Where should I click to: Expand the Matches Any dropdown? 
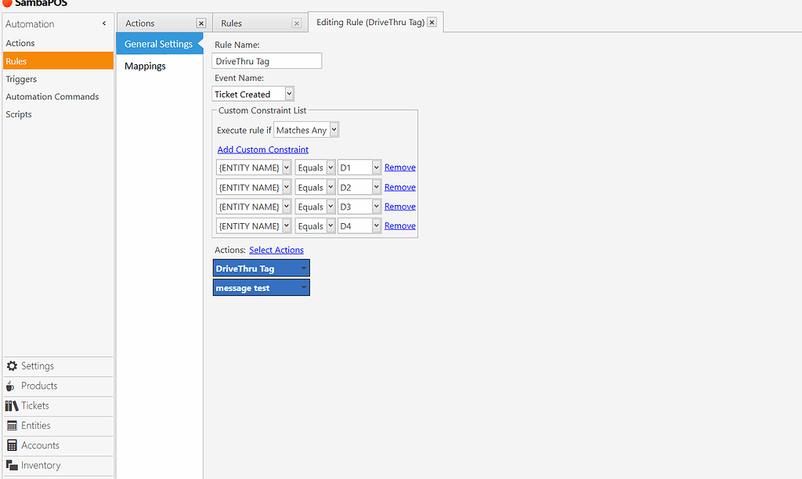click(x=334, y=130)
